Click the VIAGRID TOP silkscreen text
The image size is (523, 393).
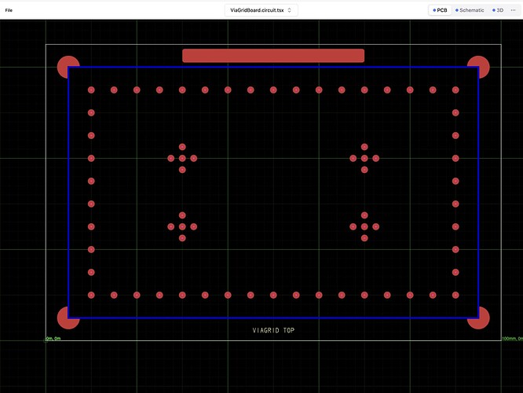pyautogui.click(x=273, y=331)
